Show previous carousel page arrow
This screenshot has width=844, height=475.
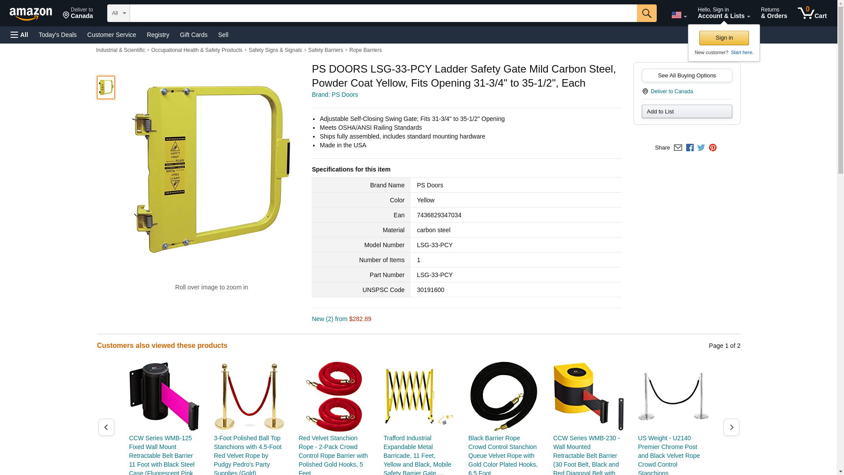coord(106,427)
